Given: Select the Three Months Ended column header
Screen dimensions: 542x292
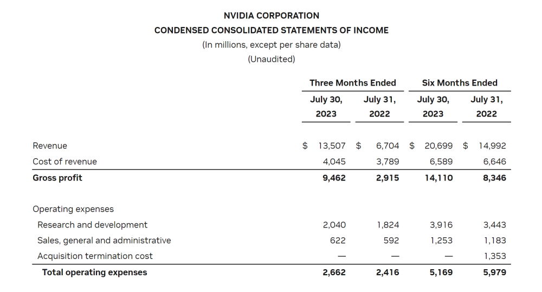Looking at the screenshot, I should pos(353,83).
